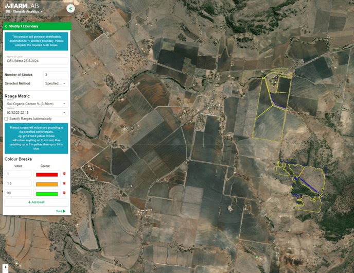The height and width of the screenshot is (273, 354).
Task: Open the orange colour swatch picker
Action: [x=46, y=184]
